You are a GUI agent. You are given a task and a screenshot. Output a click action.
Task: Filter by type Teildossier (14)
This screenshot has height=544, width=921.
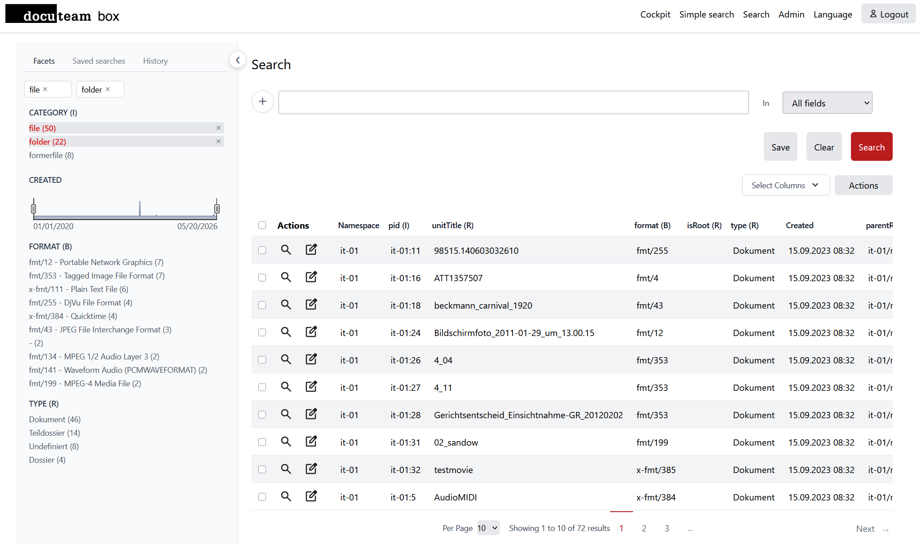(x=54, y=433)
